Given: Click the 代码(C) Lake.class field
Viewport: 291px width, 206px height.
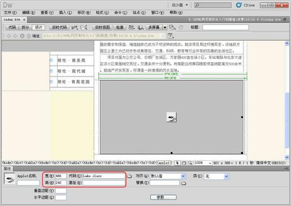Looking at the screenshot, I should (104, 176).
